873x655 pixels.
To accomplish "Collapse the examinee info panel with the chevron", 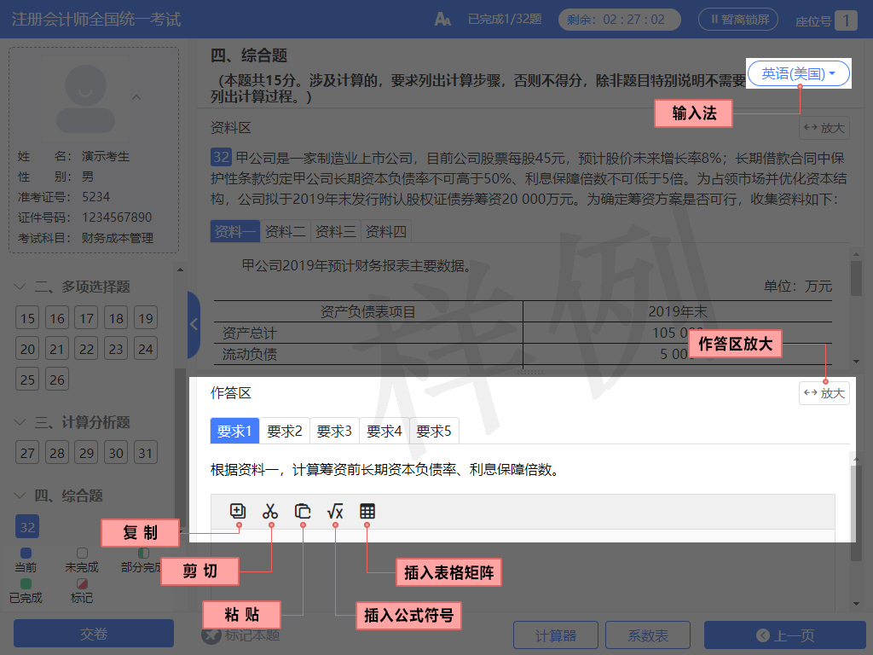I will tap(136, 96).
